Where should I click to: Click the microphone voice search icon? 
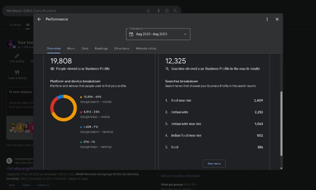pos(158,11)
